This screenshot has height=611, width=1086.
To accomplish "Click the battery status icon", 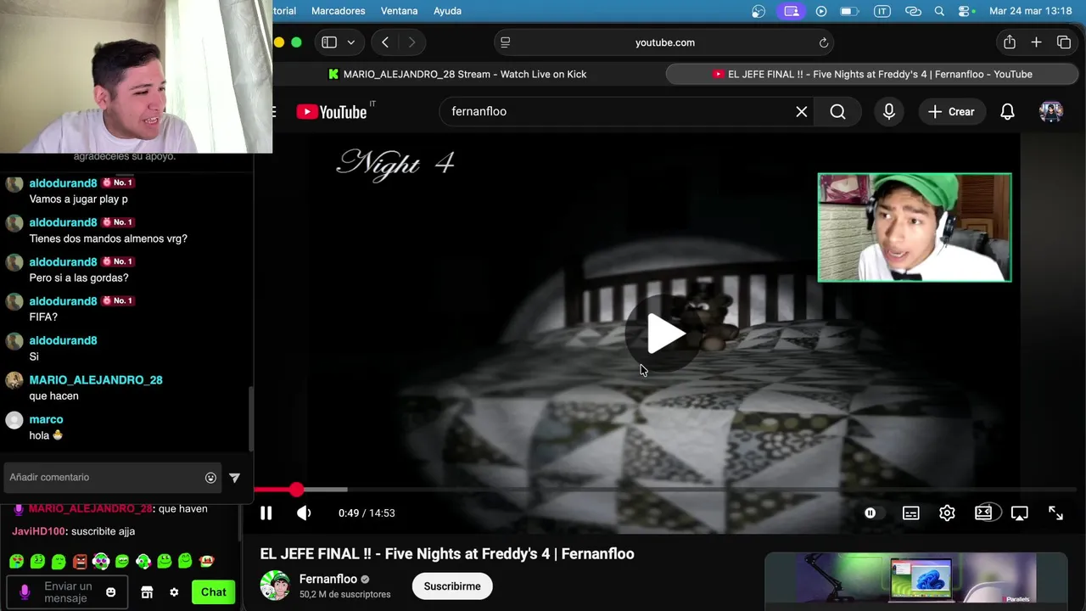I will 849,11.
